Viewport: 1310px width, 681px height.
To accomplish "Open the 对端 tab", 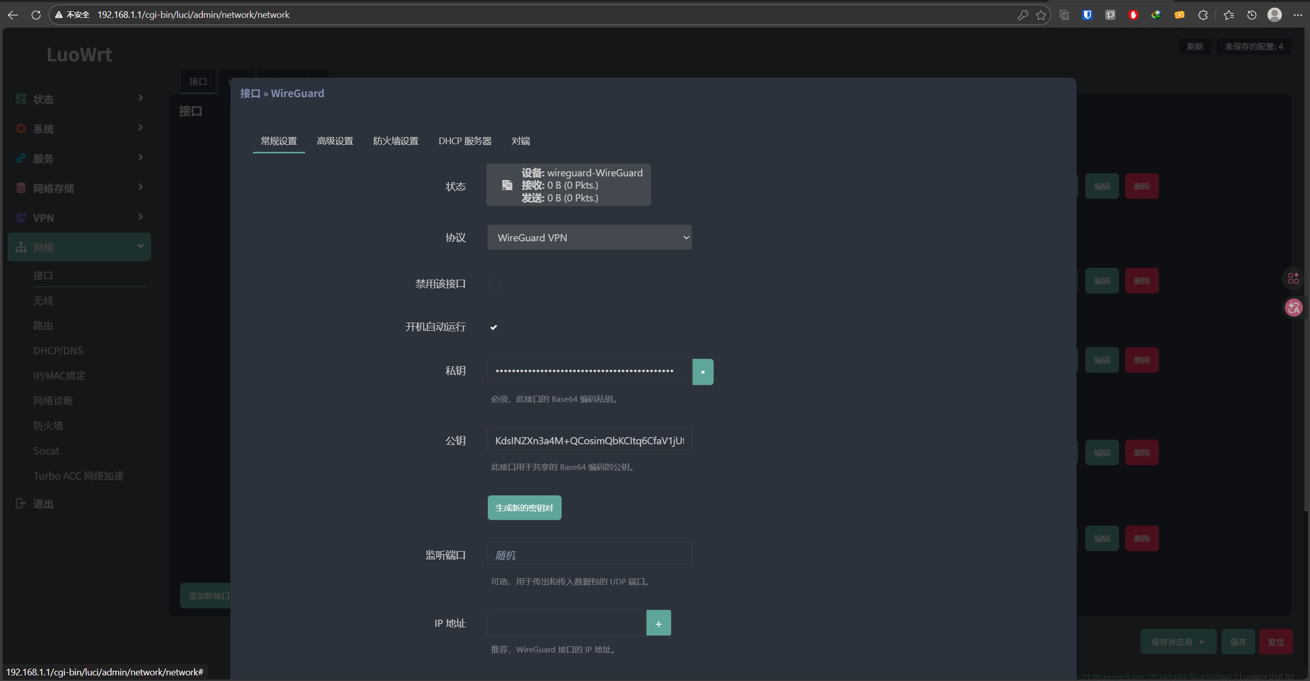I will pyautogui.click(x=520, y=141).
